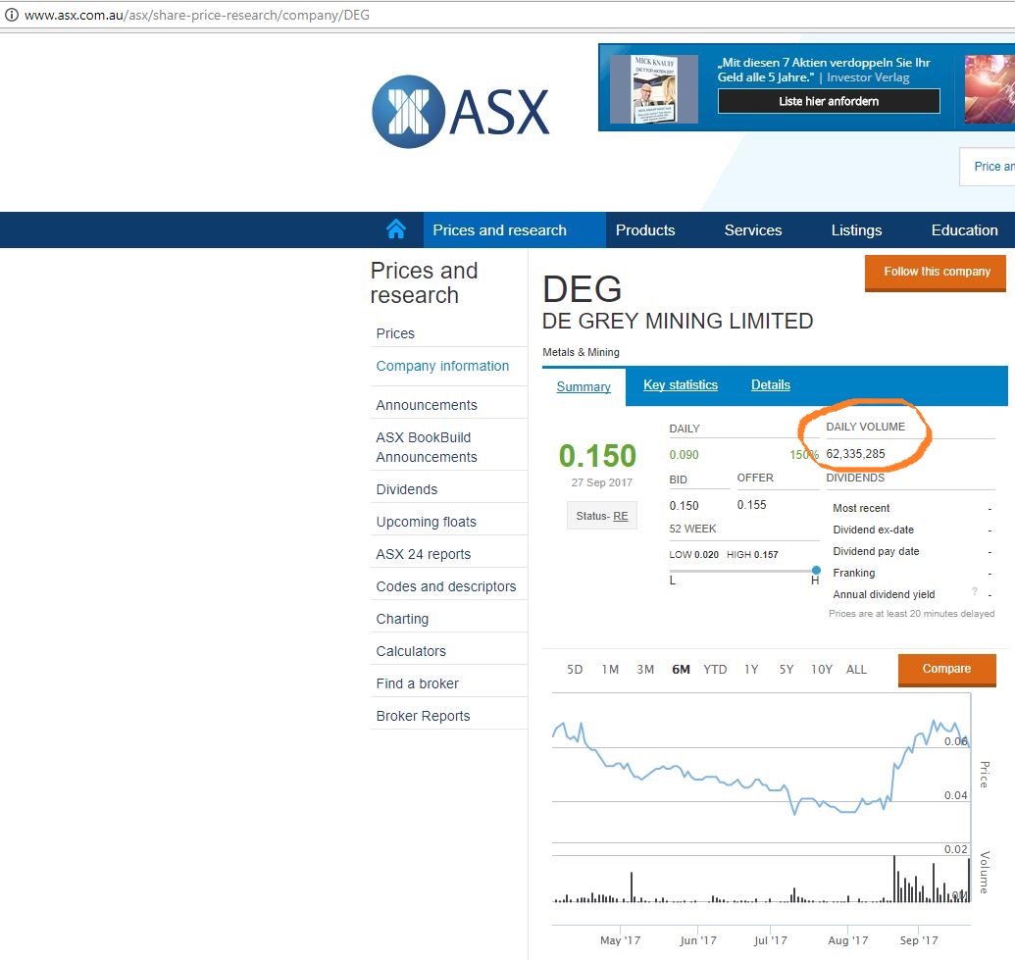This screenshot has width=1015, height=960.
Task: Switch to the Key statistics tab
Action: click(x=681, y=385)
